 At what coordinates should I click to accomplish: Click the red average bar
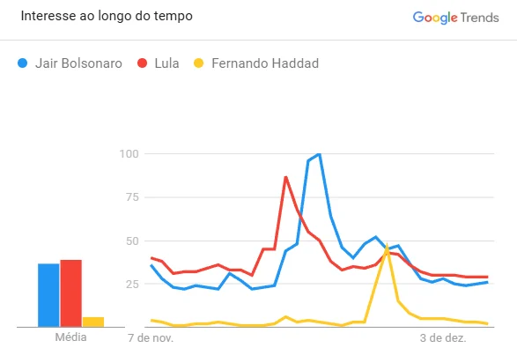point(70,293)
